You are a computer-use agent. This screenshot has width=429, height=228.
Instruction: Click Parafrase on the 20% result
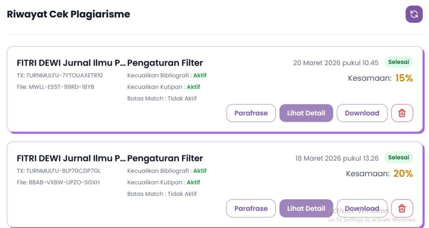pyautogui.click(x=251, y=208)
